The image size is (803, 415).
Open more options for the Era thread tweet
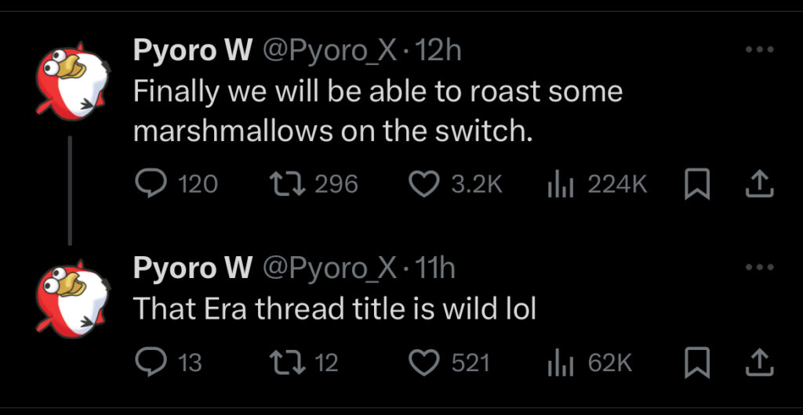click(x=759, y=268)
